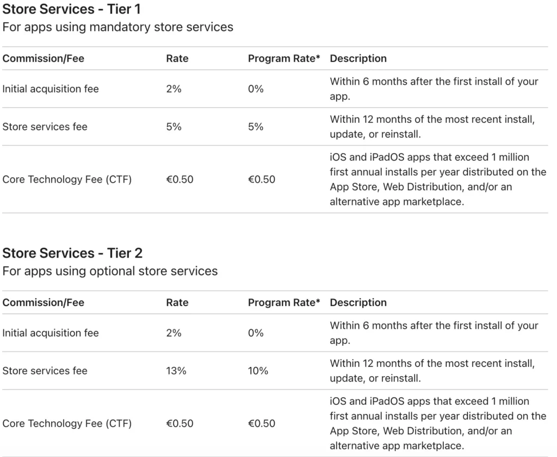This screenshot has height=457, width=557.
Task: Click Tier 2 'Initial acquisition fee' row label
Action: tap(51, 333)
